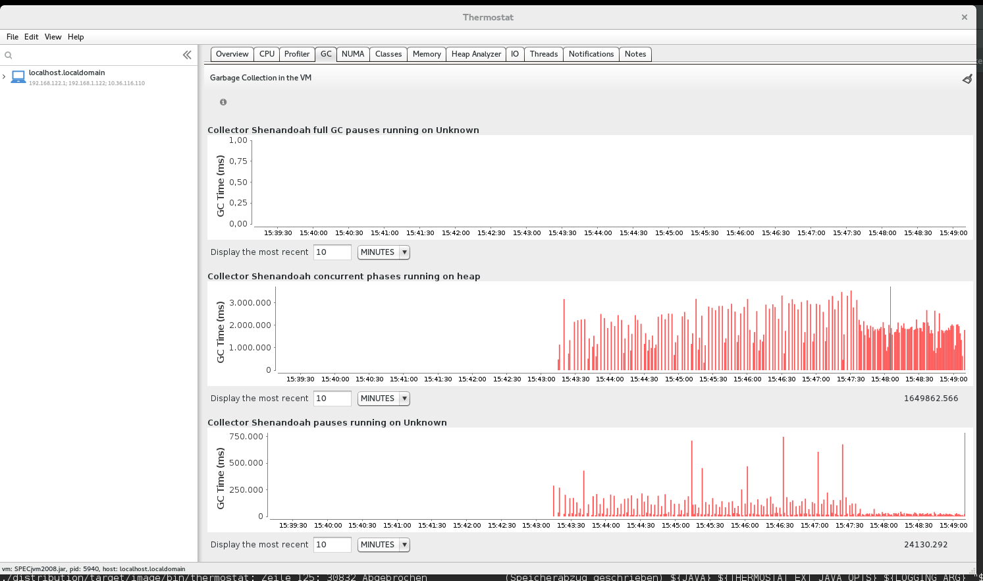Open the View menu
The image size is (983, 581).
53,37
